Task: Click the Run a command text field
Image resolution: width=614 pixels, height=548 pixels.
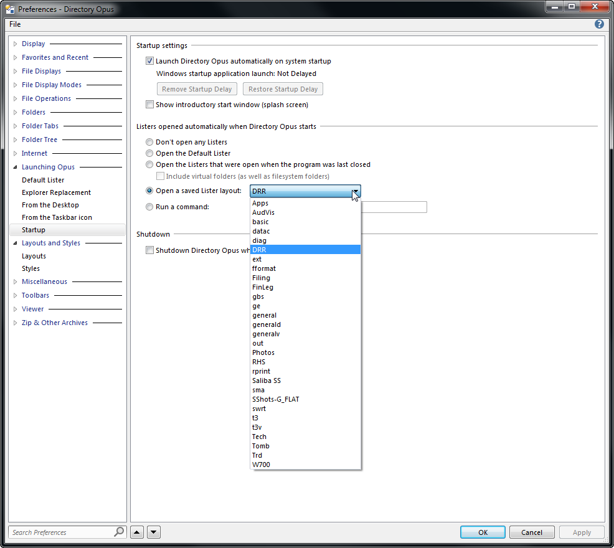Action: click(x=394, y=207)
